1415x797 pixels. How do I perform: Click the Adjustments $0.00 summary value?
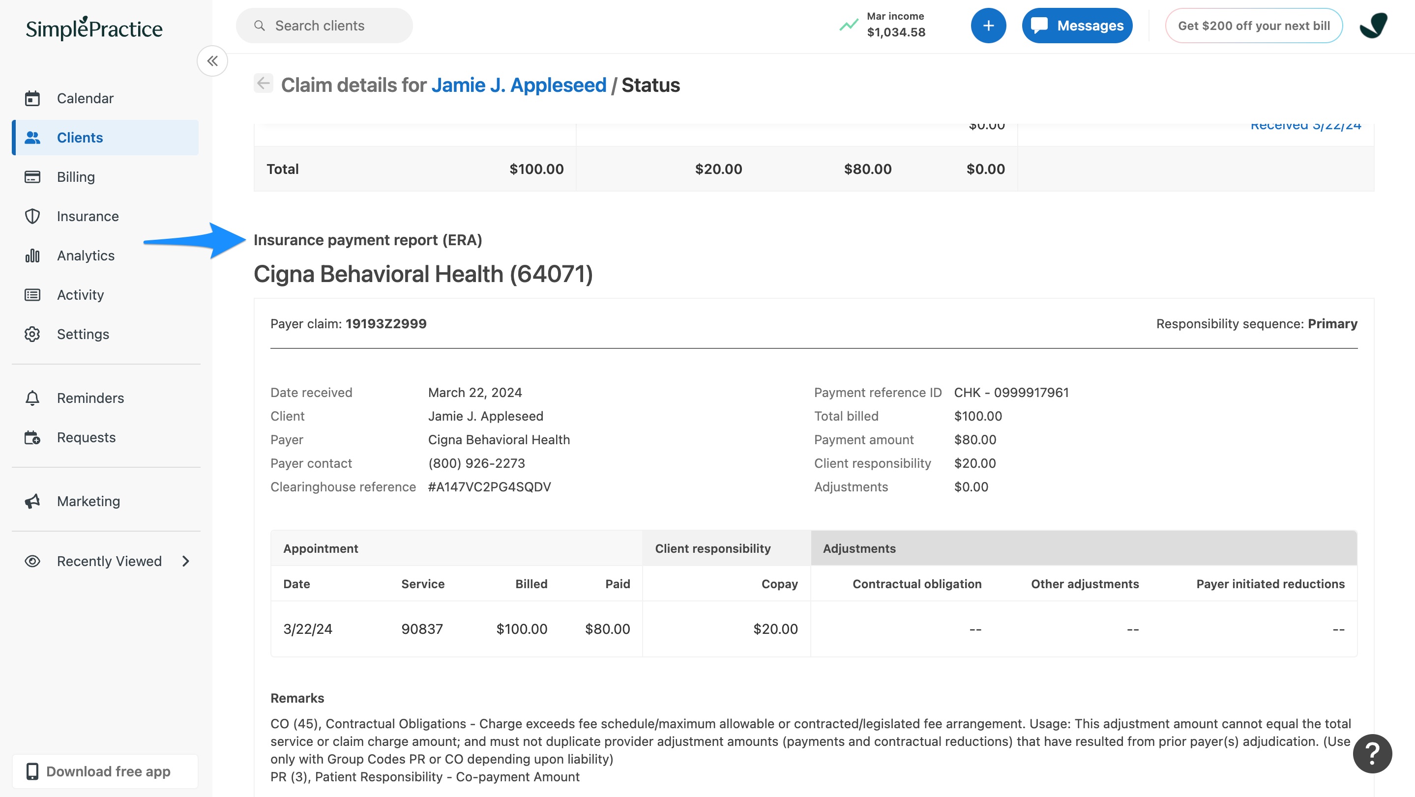point(971,487)
